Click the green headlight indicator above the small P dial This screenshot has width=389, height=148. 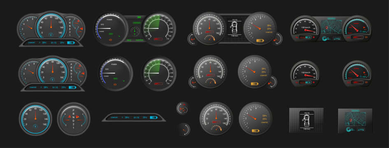coord(139,17)
